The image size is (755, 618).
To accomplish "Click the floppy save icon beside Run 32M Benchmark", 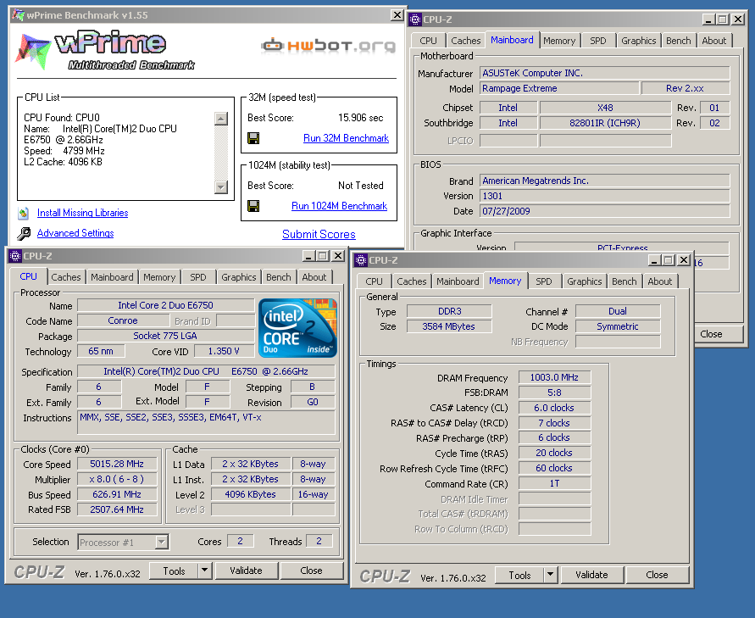I will tap(253, 138).
